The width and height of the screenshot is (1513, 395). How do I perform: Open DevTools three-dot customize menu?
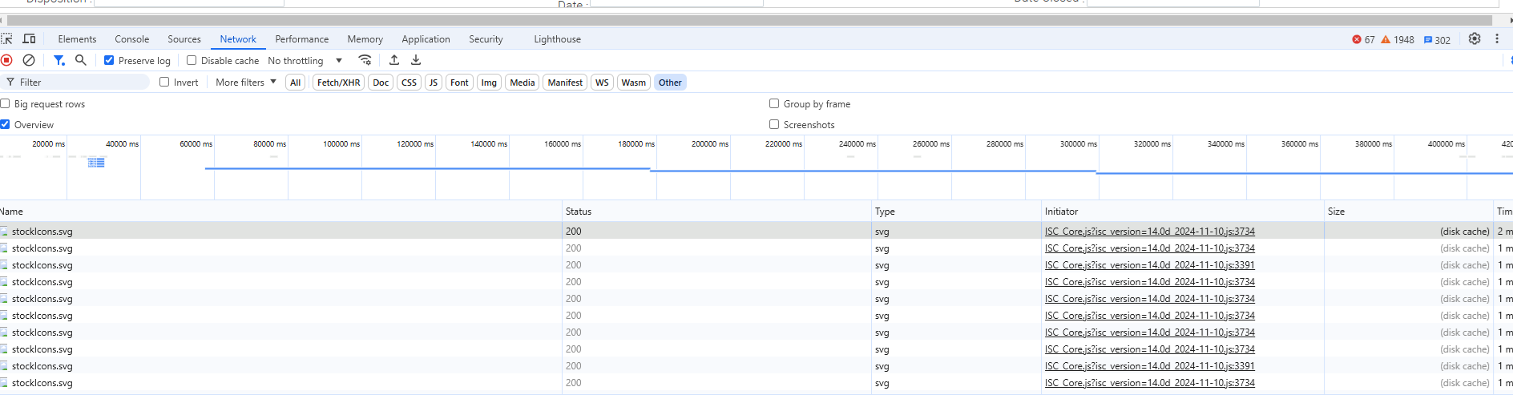coord(1496,38)
